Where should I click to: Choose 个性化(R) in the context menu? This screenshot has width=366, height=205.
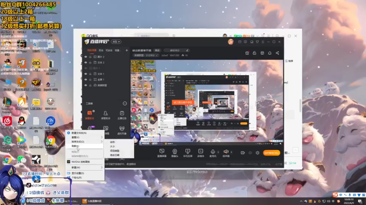click(x=85, y=178)
